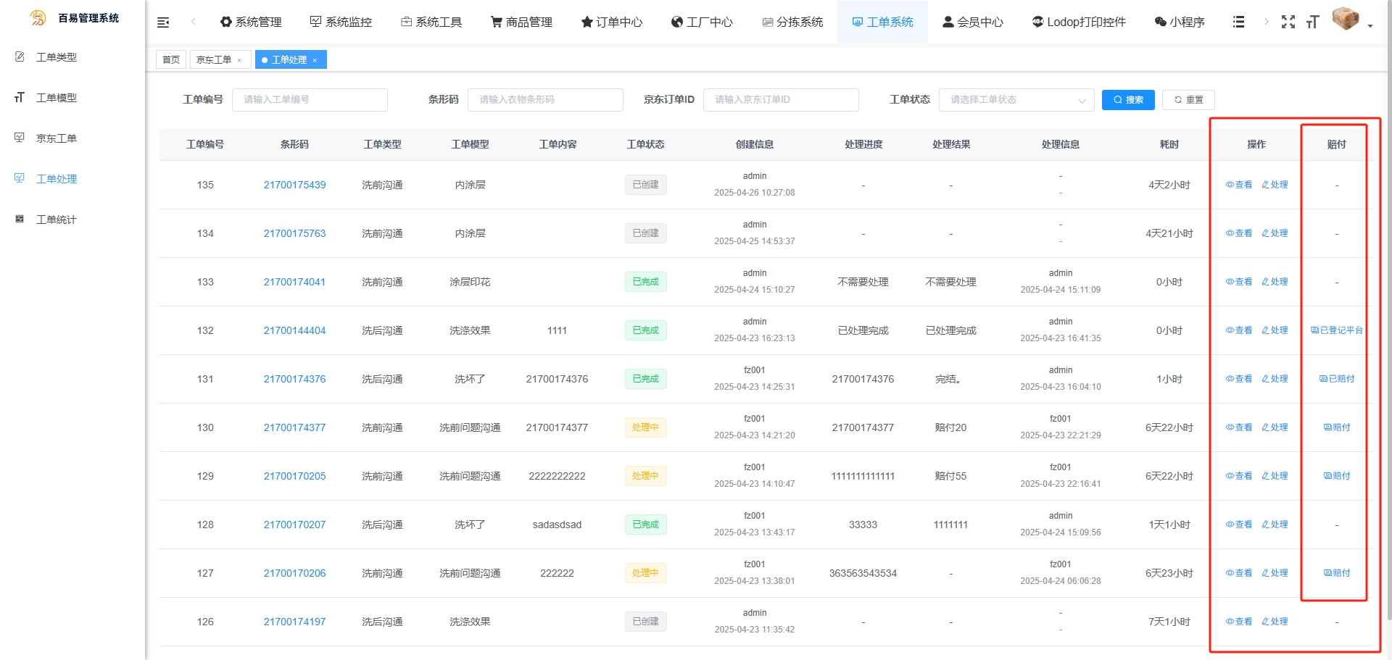Click the blue 搜索 button
The image size is (1392, 660).
(1128, 100)
